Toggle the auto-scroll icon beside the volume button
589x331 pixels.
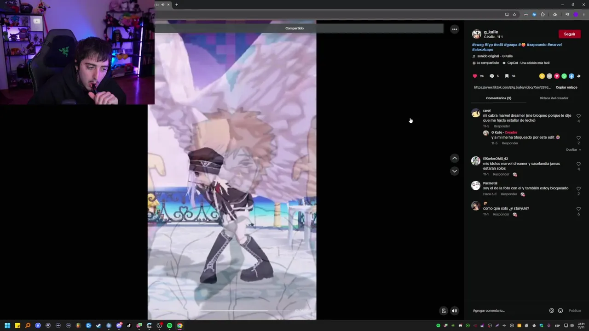pos(444,311)
